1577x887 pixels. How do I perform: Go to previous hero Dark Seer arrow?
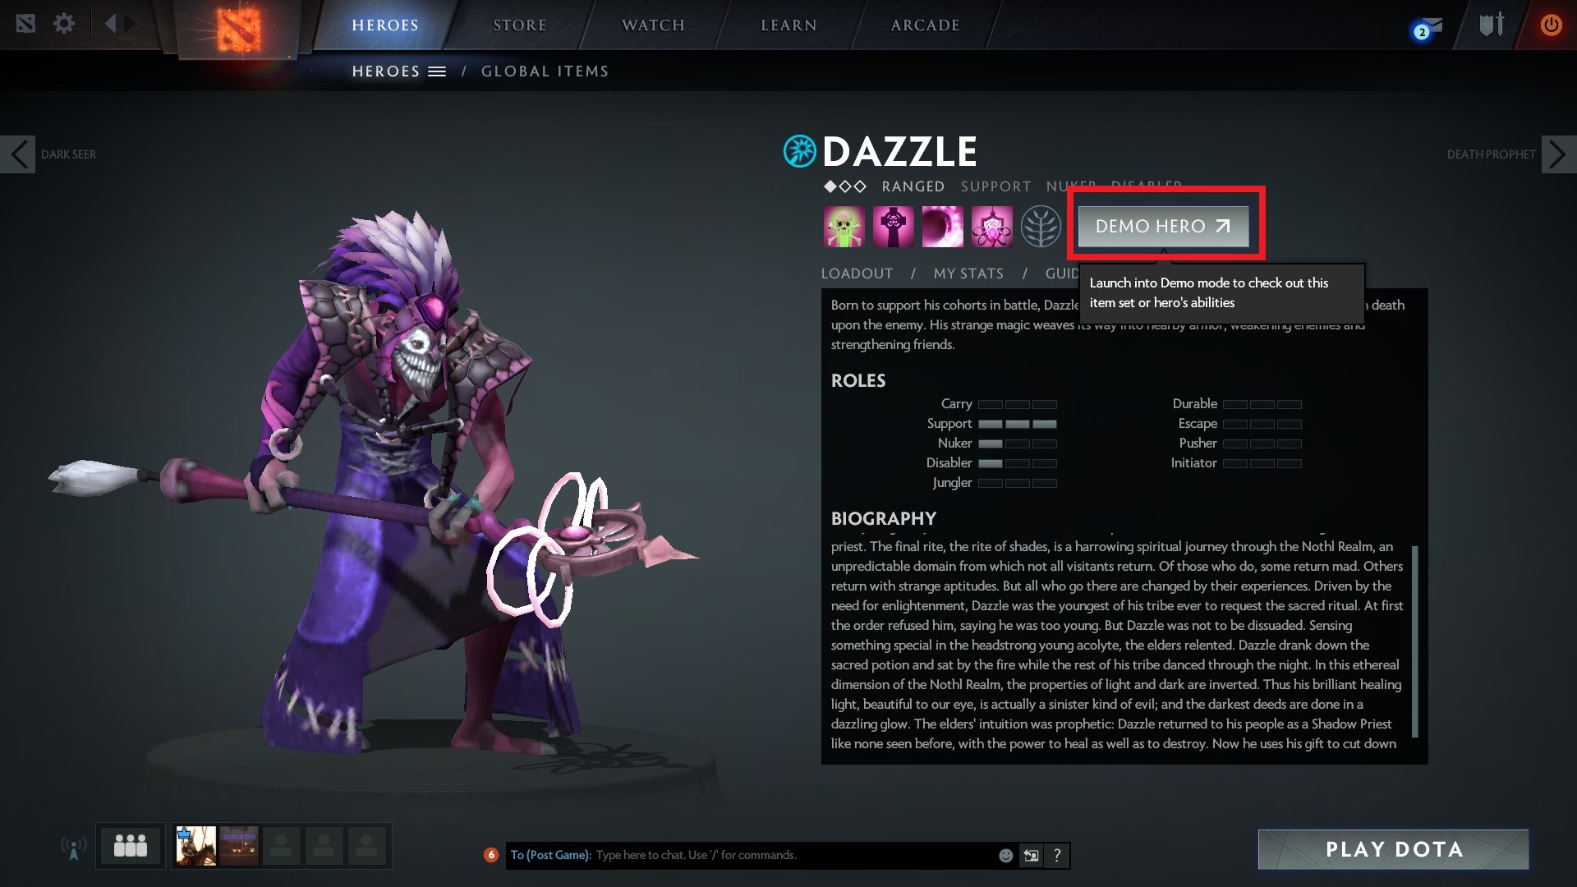[x=18, y=154]
